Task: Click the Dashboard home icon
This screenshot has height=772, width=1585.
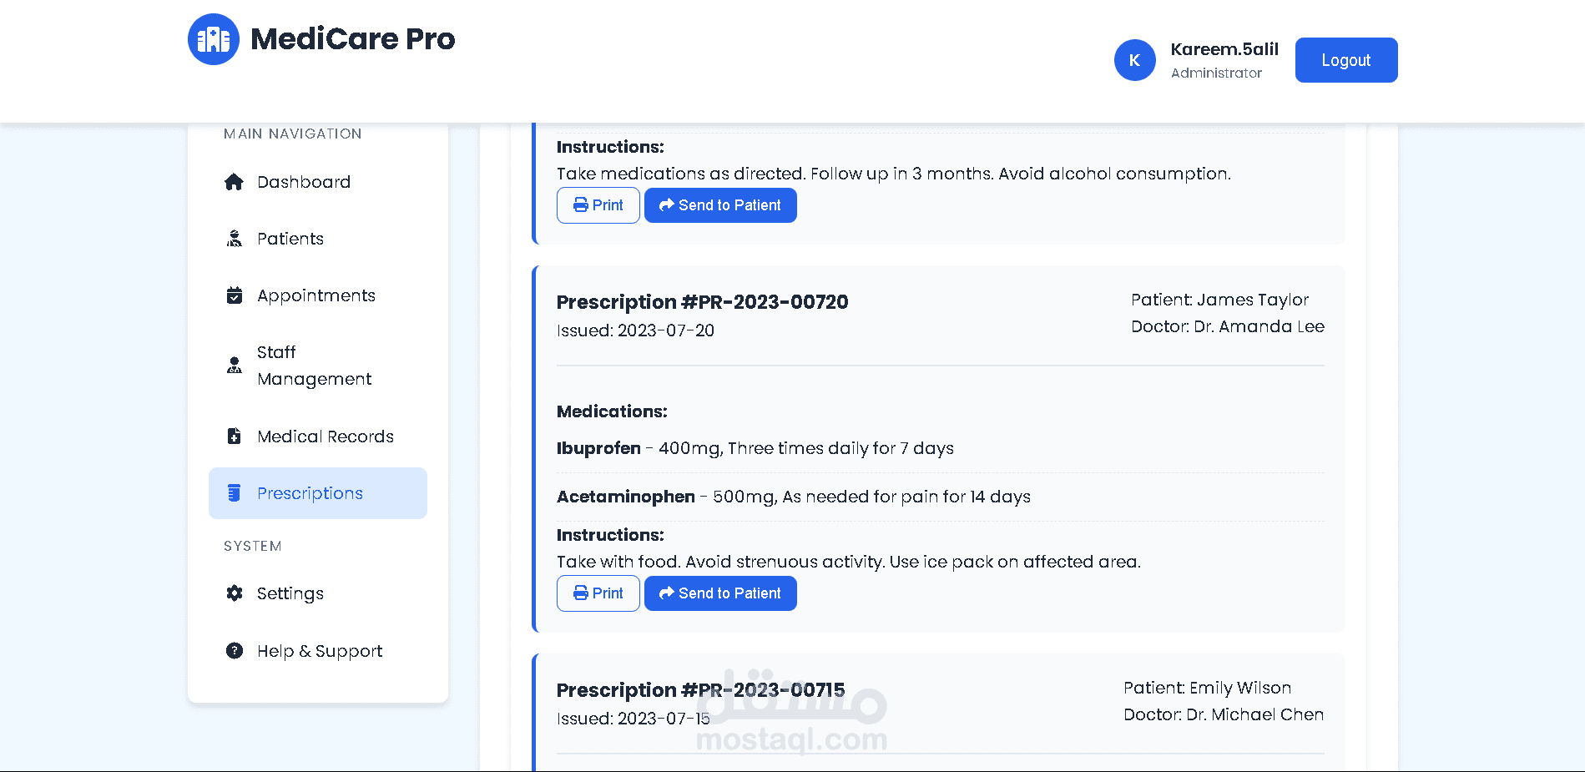Action: (x=235, y=182)
